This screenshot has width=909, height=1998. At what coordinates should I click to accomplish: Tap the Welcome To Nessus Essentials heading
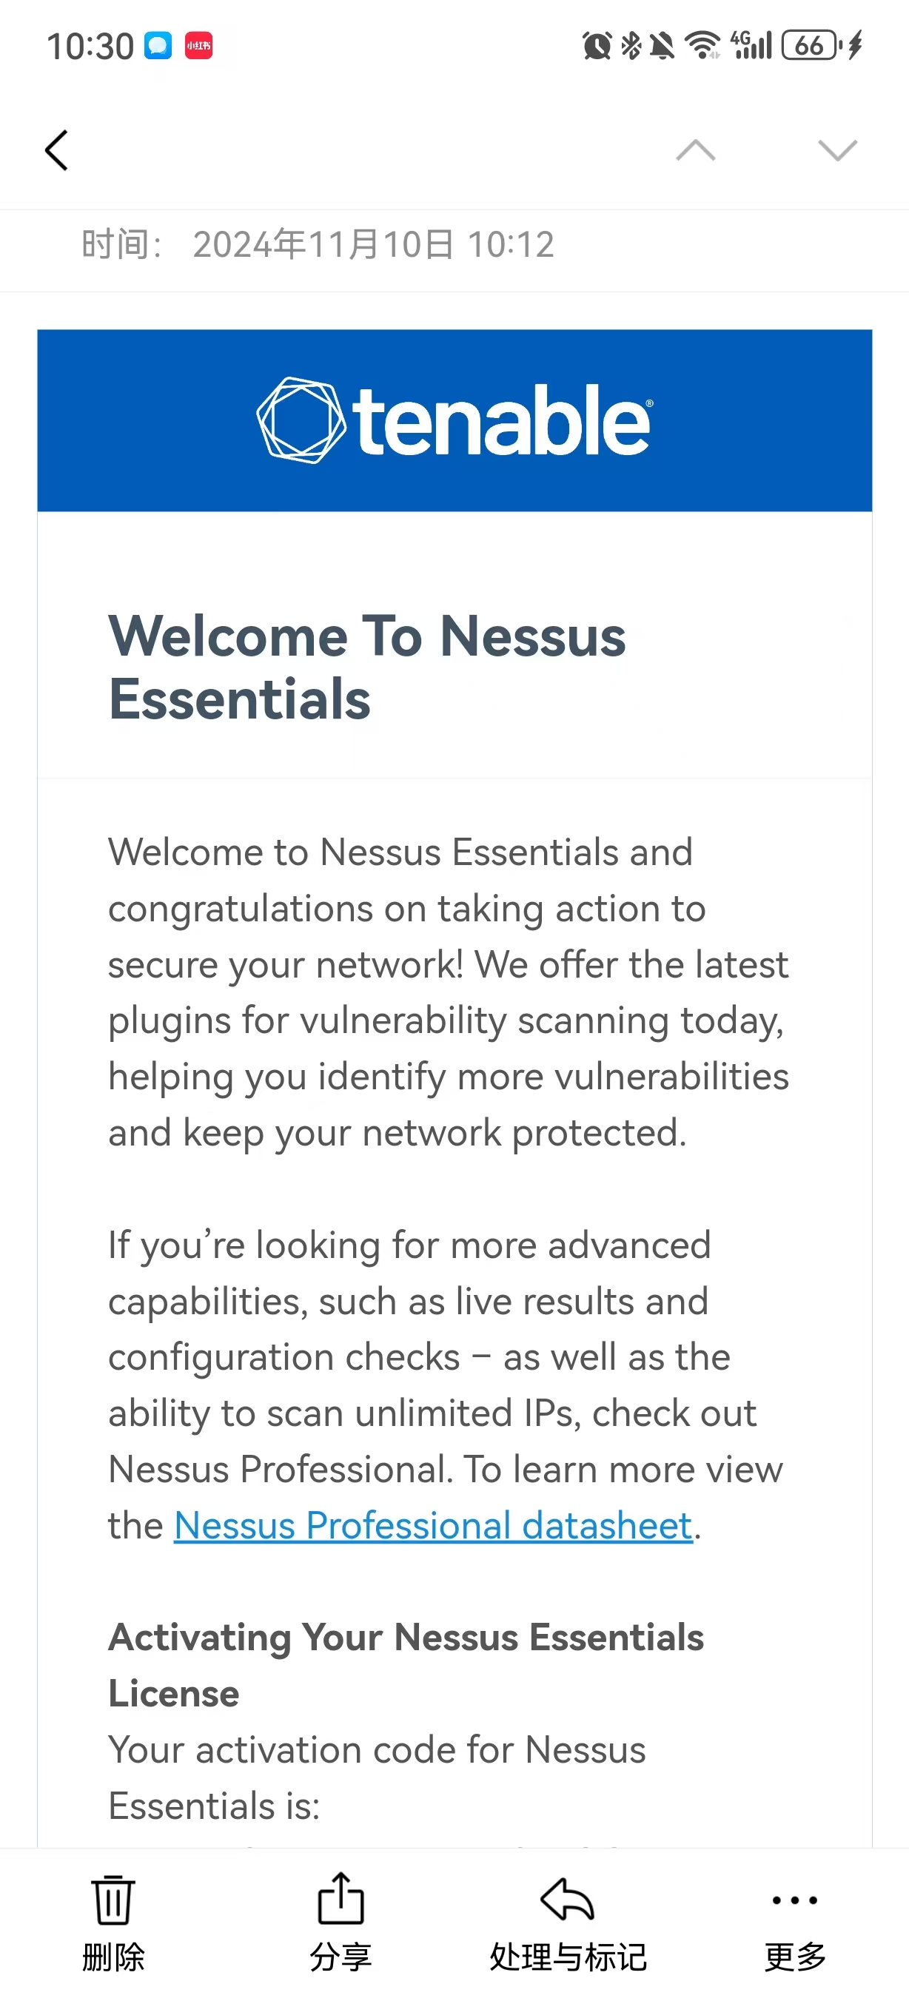tap(367, 667)
